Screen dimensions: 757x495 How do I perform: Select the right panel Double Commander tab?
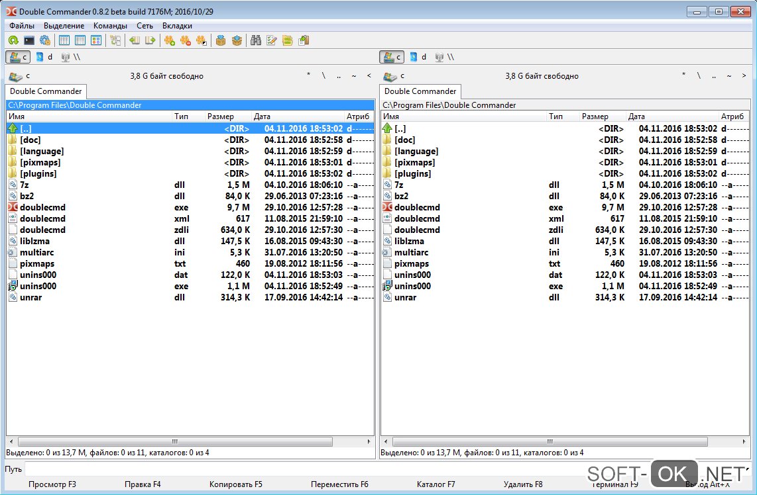(420, 91)
